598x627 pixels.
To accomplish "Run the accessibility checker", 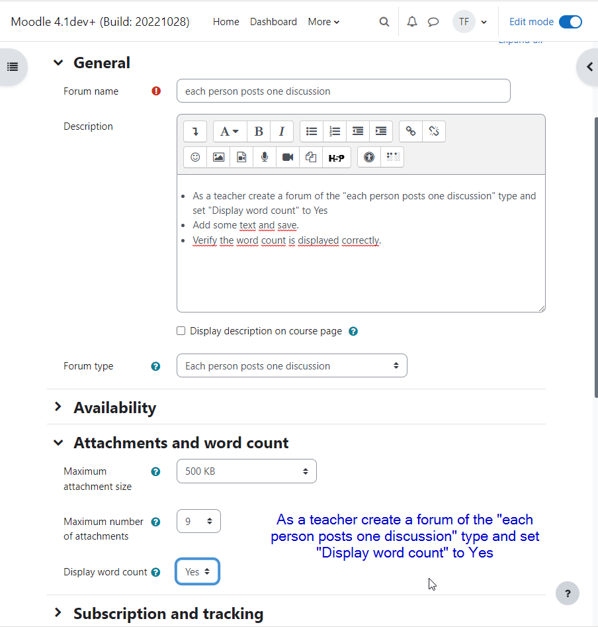I will click(368, 157).
